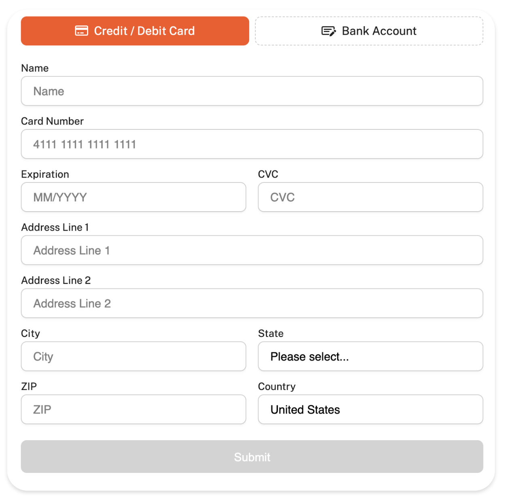Click the Country label text
Image resolution: width=505 pixels, height=500 pixels.
(x=277, y=386)
